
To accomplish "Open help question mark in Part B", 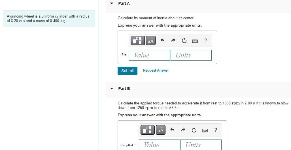I will [215, 130].
